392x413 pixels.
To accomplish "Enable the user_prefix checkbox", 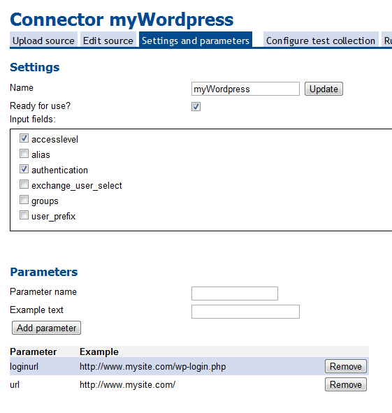I will click(24, 215).
